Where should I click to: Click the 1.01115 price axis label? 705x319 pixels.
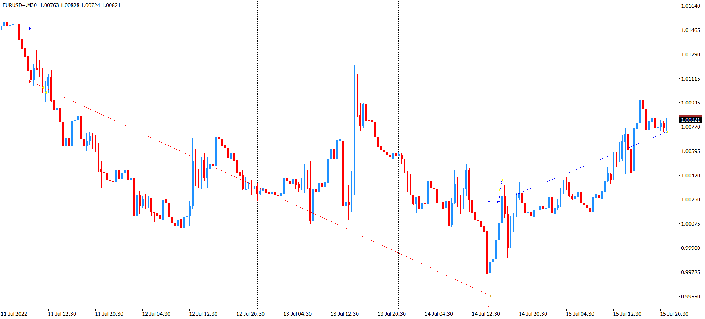(691, 79)
